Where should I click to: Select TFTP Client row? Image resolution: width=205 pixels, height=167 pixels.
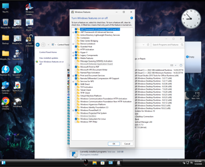coord(85,93)
